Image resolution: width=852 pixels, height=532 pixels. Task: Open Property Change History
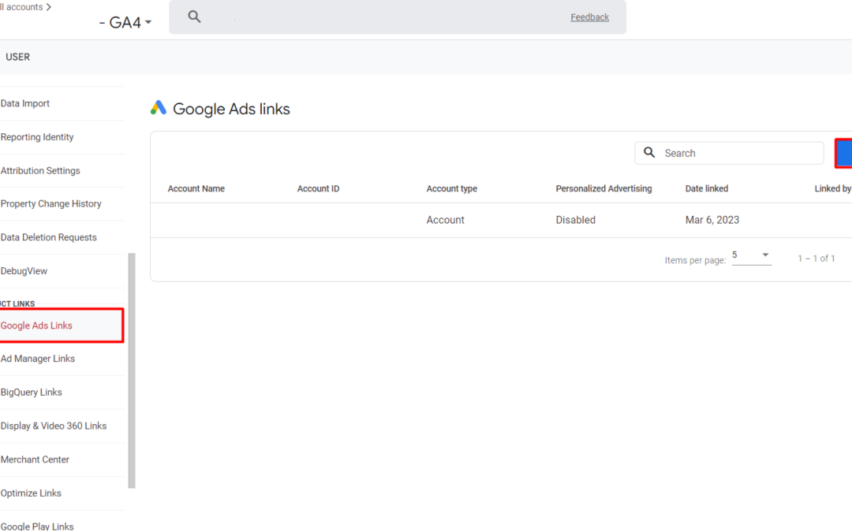(51, 203)
